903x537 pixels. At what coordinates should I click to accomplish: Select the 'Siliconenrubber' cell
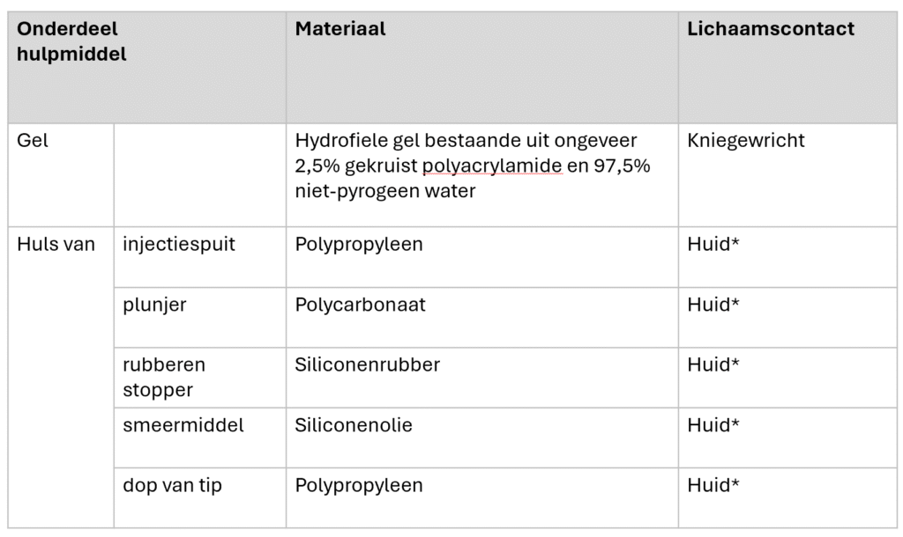482,378
